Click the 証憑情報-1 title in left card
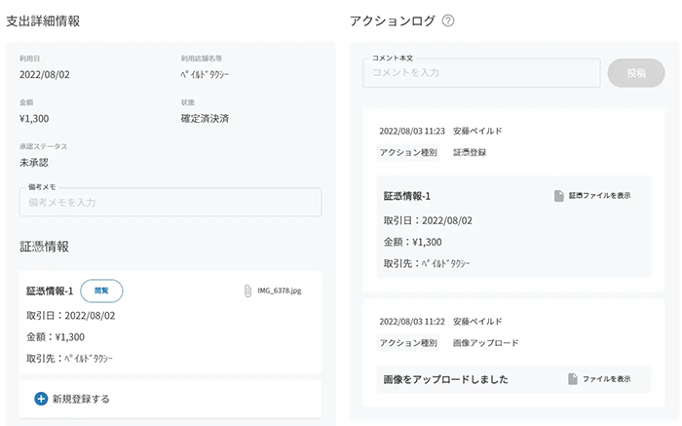The width and height of the screenshot is (682, 426). pos(50,290)
